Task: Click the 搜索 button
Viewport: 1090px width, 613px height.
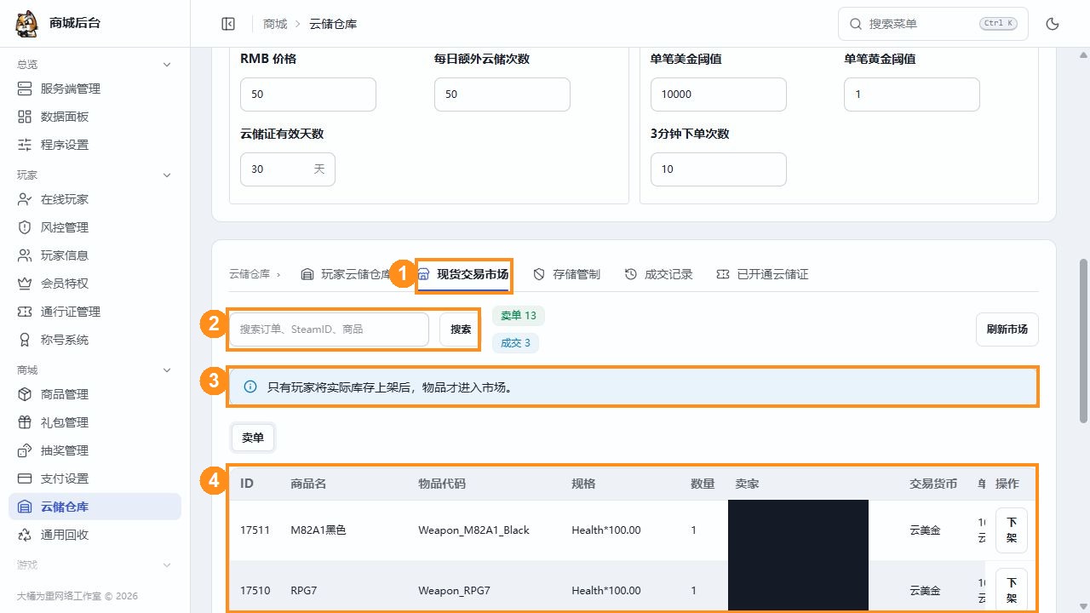Action: [461, 329]
